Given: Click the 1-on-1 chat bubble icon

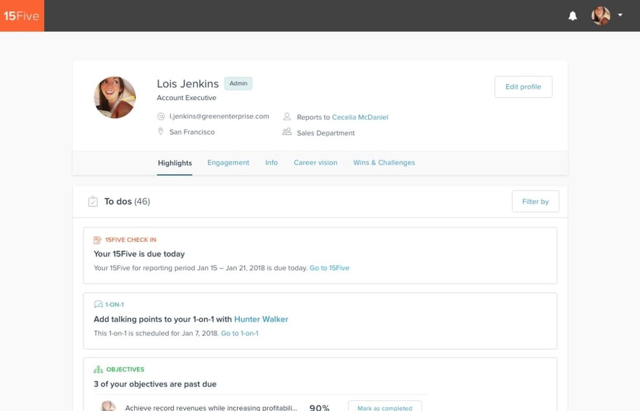Looking at the screenshot, I should (x=98, y=305).
